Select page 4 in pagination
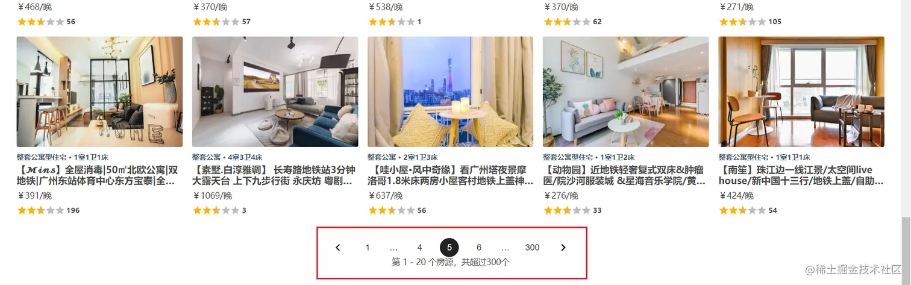The image size is (911, 285). pyautogui.click(x=420, y=248)
